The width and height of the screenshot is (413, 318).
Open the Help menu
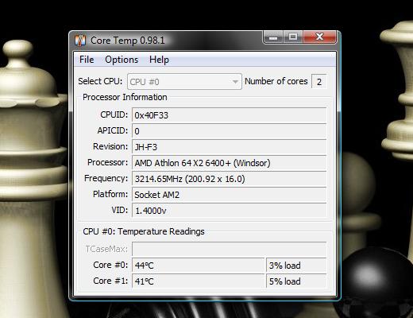tap(159, 60)
